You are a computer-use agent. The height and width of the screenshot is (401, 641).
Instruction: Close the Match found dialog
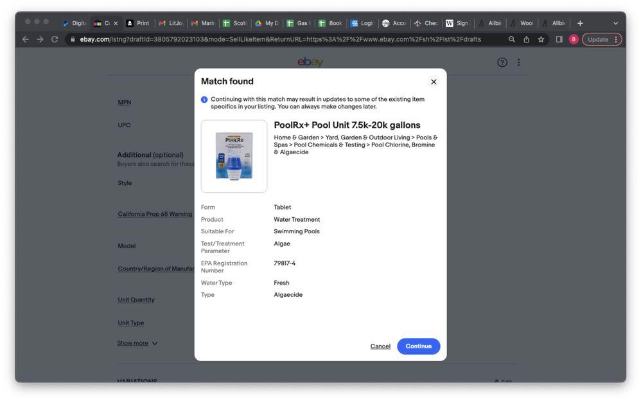(434, 82)
